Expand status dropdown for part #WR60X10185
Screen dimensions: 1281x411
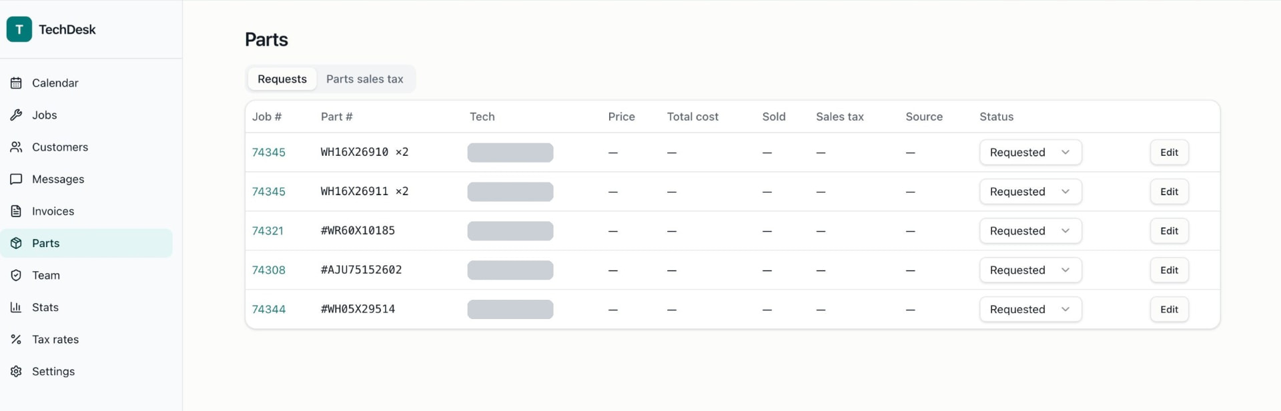[1030, 231]
